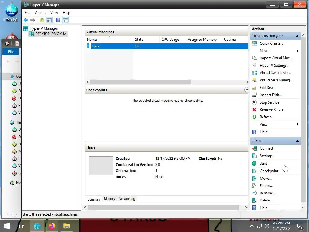The width and height of the screenshot is (309, 232).
Task: Click the blue Help toolbar icon
Action: [x=58, y=20]
